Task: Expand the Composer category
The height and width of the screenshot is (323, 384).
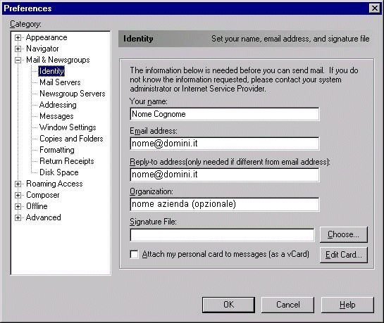Action: pyautogui.click(x=18, y=196)
